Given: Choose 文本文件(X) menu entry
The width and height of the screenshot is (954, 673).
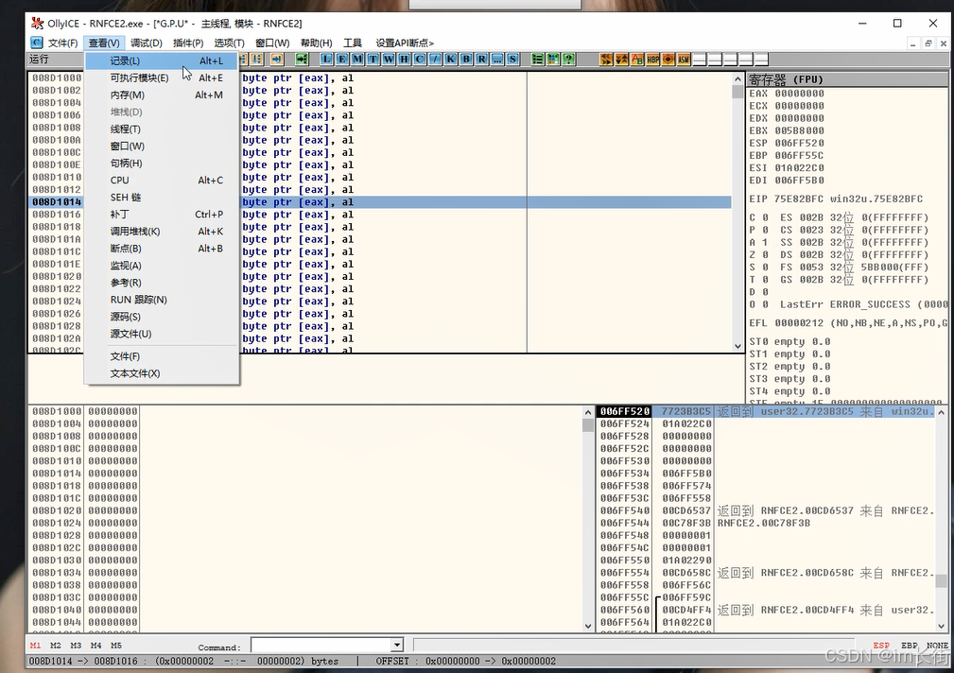Looking at the screenshot, I should pos(162,373).
